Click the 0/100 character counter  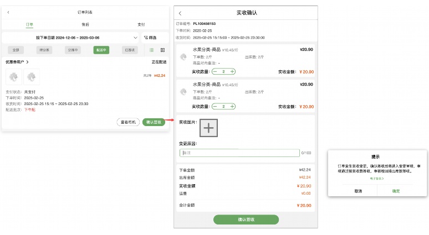pos(306,153)
